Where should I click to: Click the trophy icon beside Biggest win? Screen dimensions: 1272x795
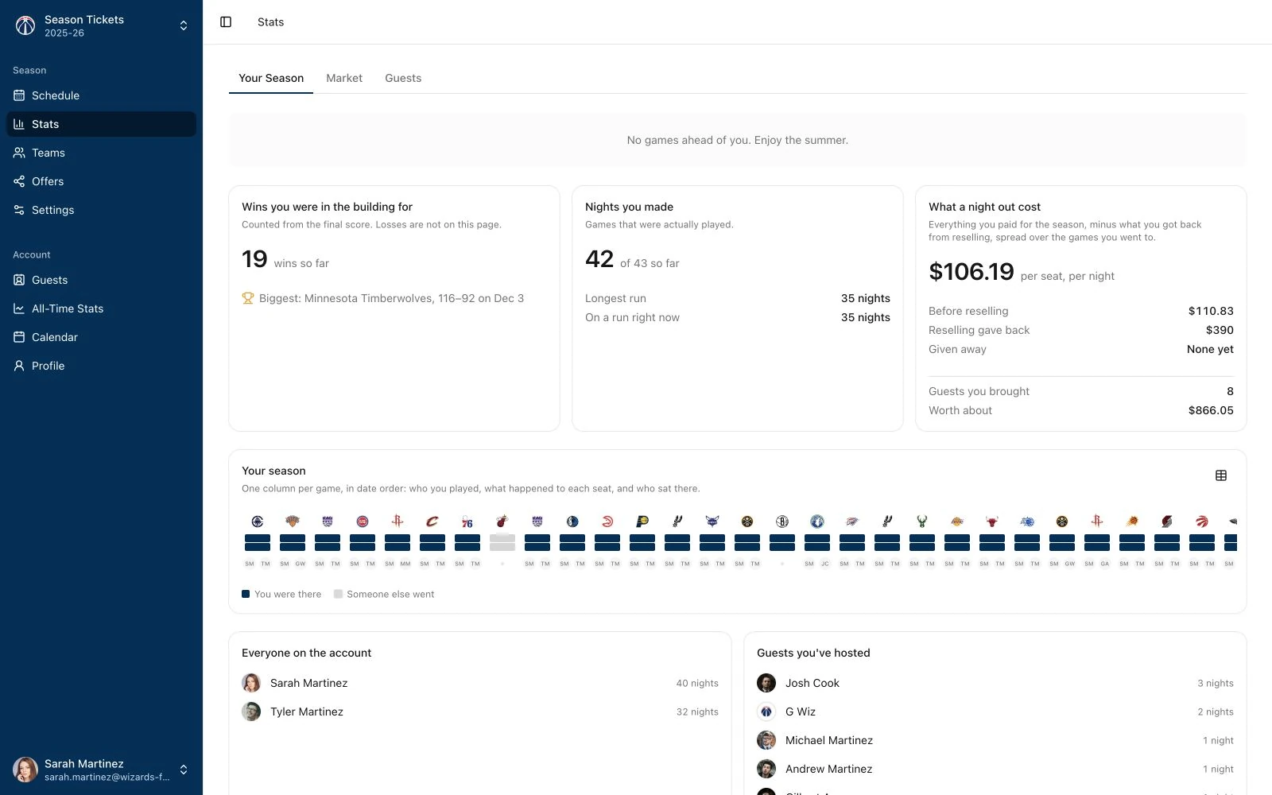pos(248,299)
